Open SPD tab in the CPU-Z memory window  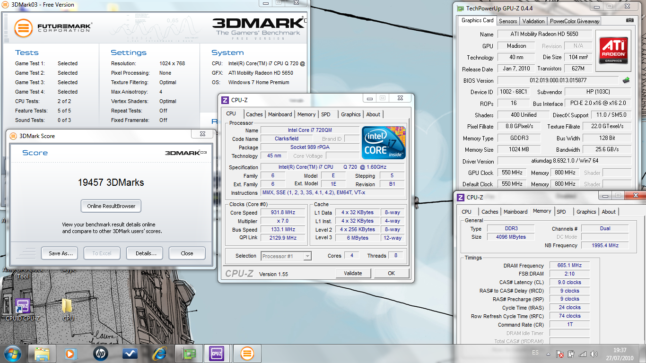[561, 212]
